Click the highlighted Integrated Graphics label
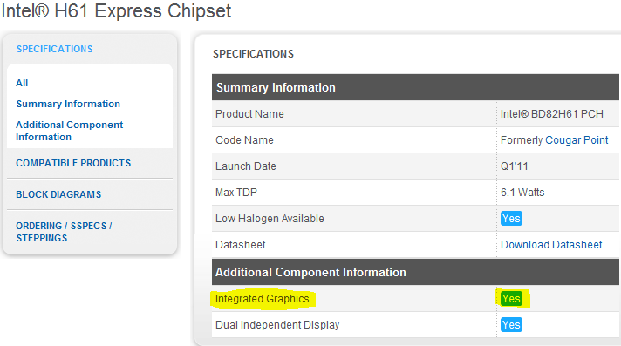 [263, 298]
